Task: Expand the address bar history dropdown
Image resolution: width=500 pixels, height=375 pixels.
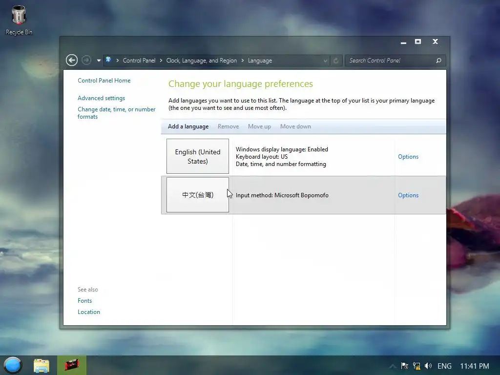Action: [325, 61]
